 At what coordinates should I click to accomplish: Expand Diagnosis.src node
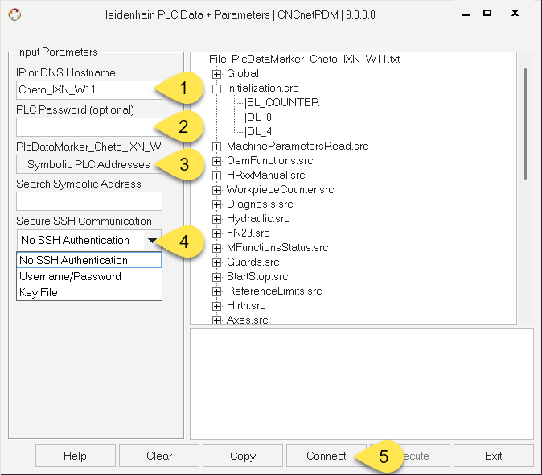(216, 204)
